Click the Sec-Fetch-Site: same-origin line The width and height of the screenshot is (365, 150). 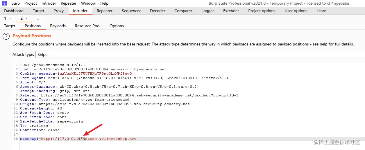click(x=51, y=121)
